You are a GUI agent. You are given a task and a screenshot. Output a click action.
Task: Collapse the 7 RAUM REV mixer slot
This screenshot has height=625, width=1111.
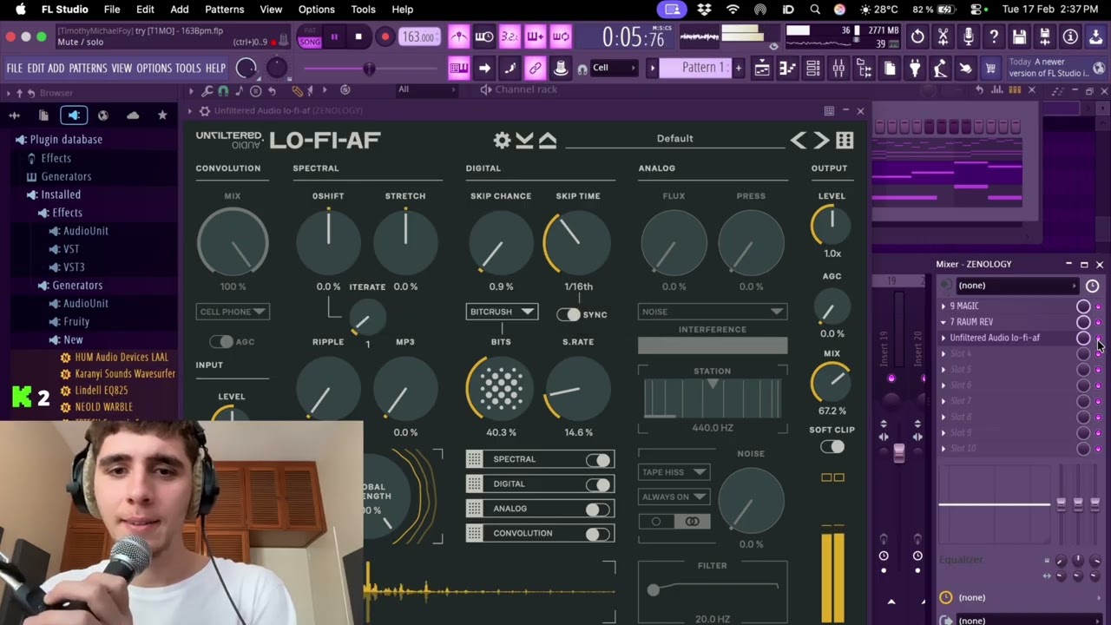943,322
